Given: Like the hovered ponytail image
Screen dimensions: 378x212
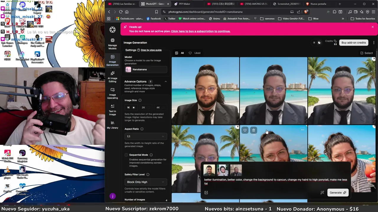Looking at the screenshot, I should 245,130.
